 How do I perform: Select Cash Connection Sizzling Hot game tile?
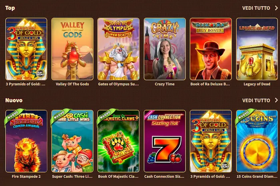coord(165,141)
